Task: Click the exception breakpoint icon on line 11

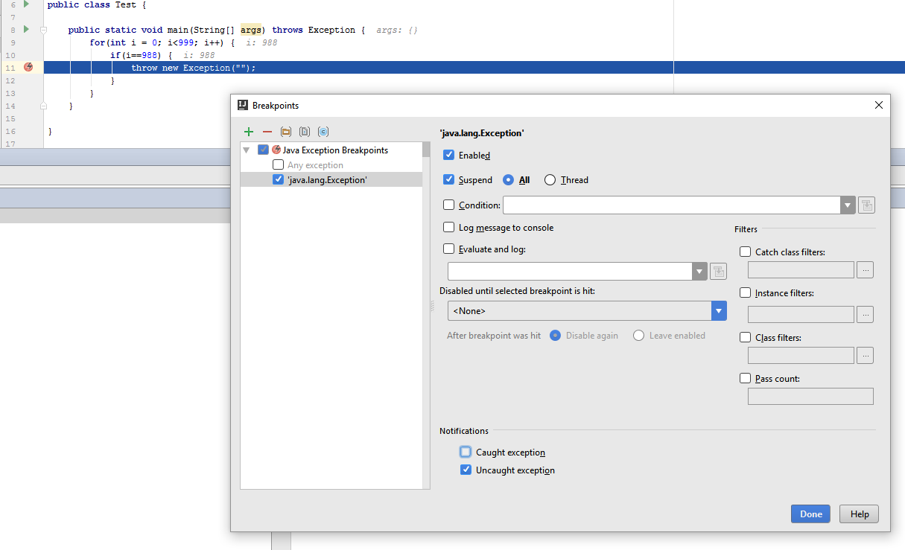Action: pos(28,67)
